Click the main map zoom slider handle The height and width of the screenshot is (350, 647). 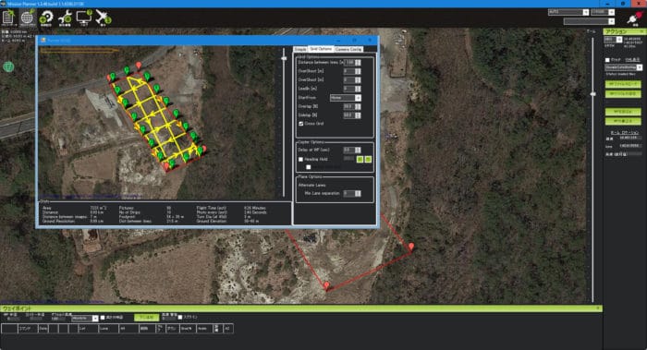(593, 94)
